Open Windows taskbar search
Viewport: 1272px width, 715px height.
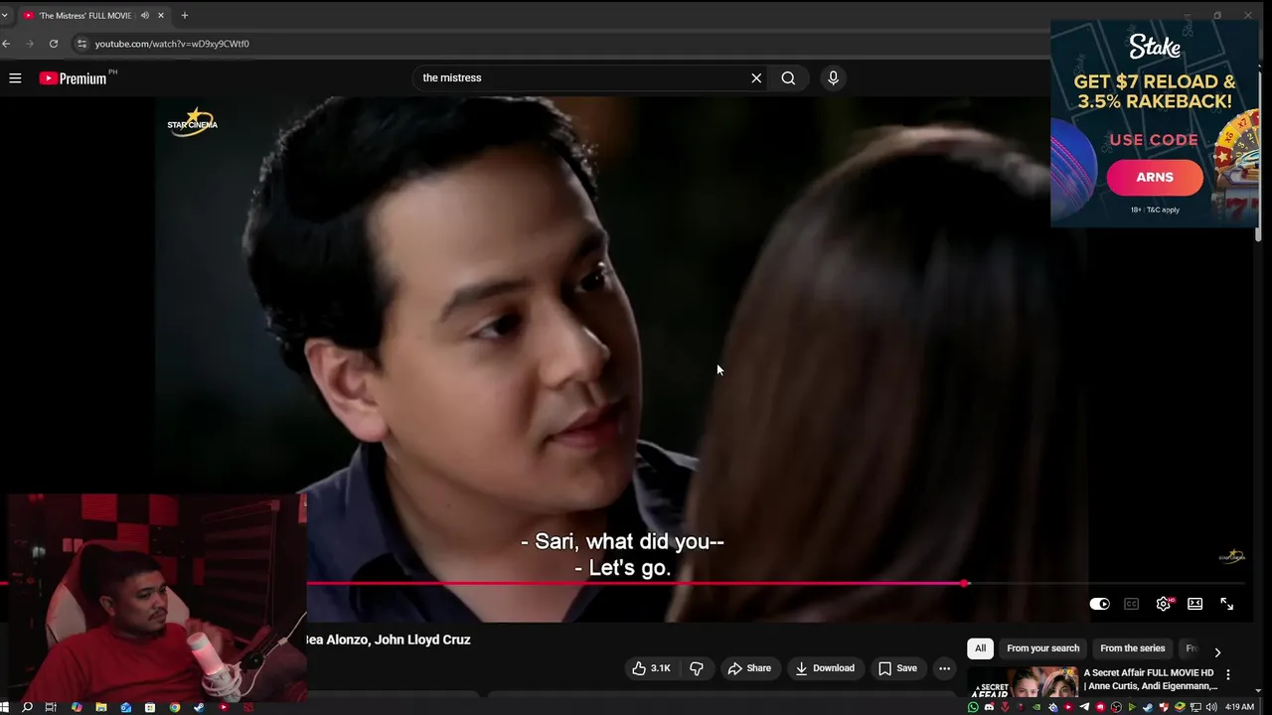click(27, 707)
